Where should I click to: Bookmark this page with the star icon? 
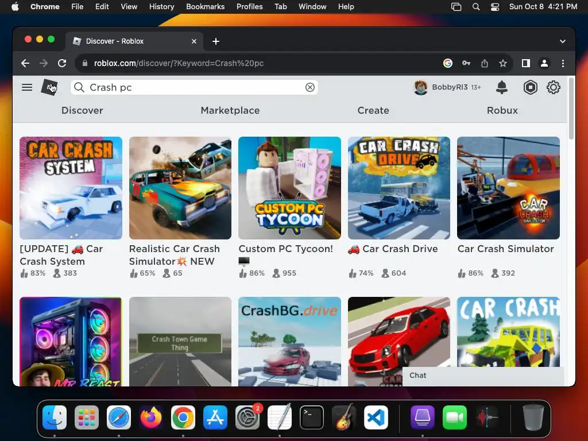[x=503, y=63]
